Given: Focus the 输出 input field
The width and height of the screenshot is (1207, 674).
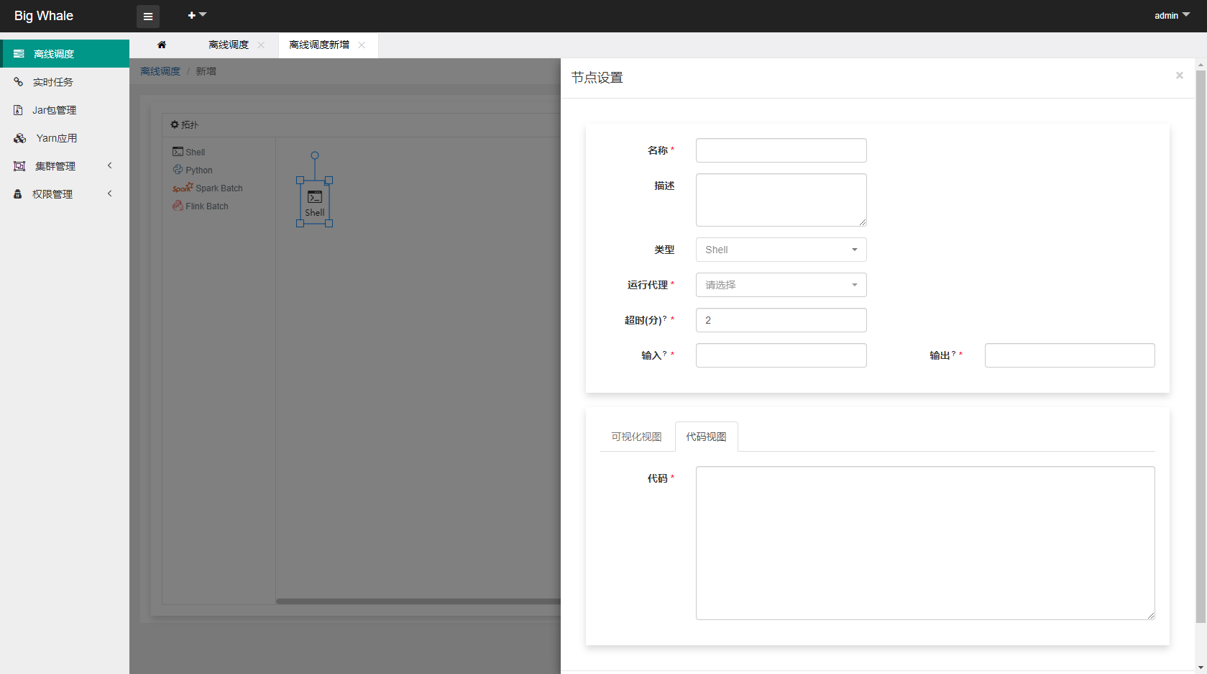Looking at the screenshot, I should coord(1070,355).
